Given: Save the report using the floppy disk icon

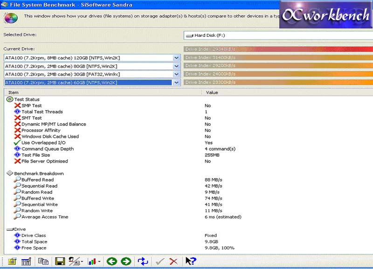Looking at the screenshot, I should [x=60, y=262].
